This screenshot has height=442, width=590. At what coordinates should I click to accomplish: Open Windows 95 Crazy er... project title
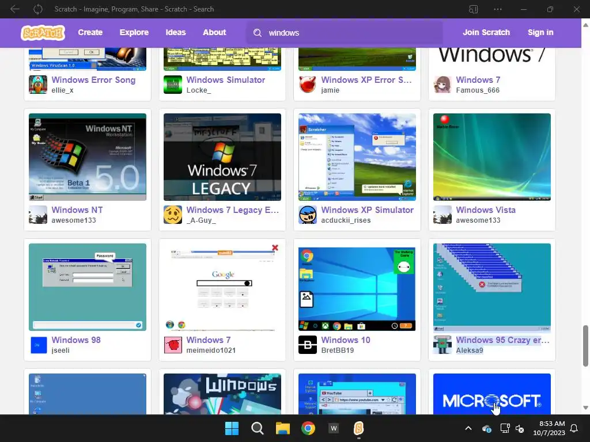502,340
